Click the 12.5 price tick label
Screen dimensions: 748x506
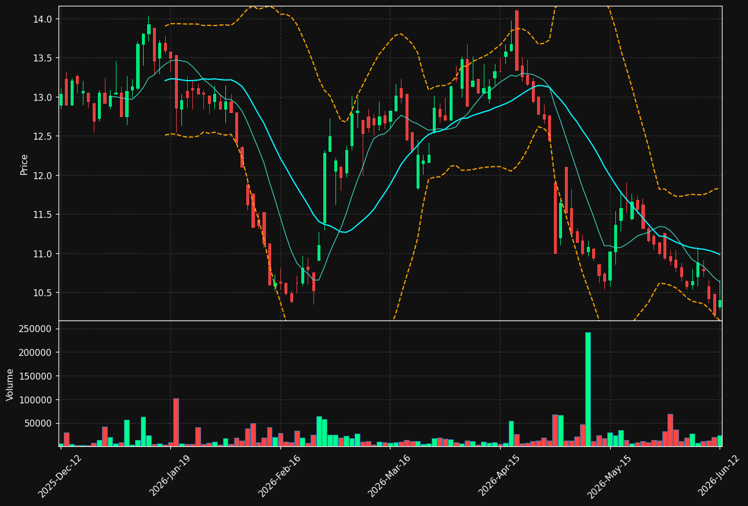(43, 136)
